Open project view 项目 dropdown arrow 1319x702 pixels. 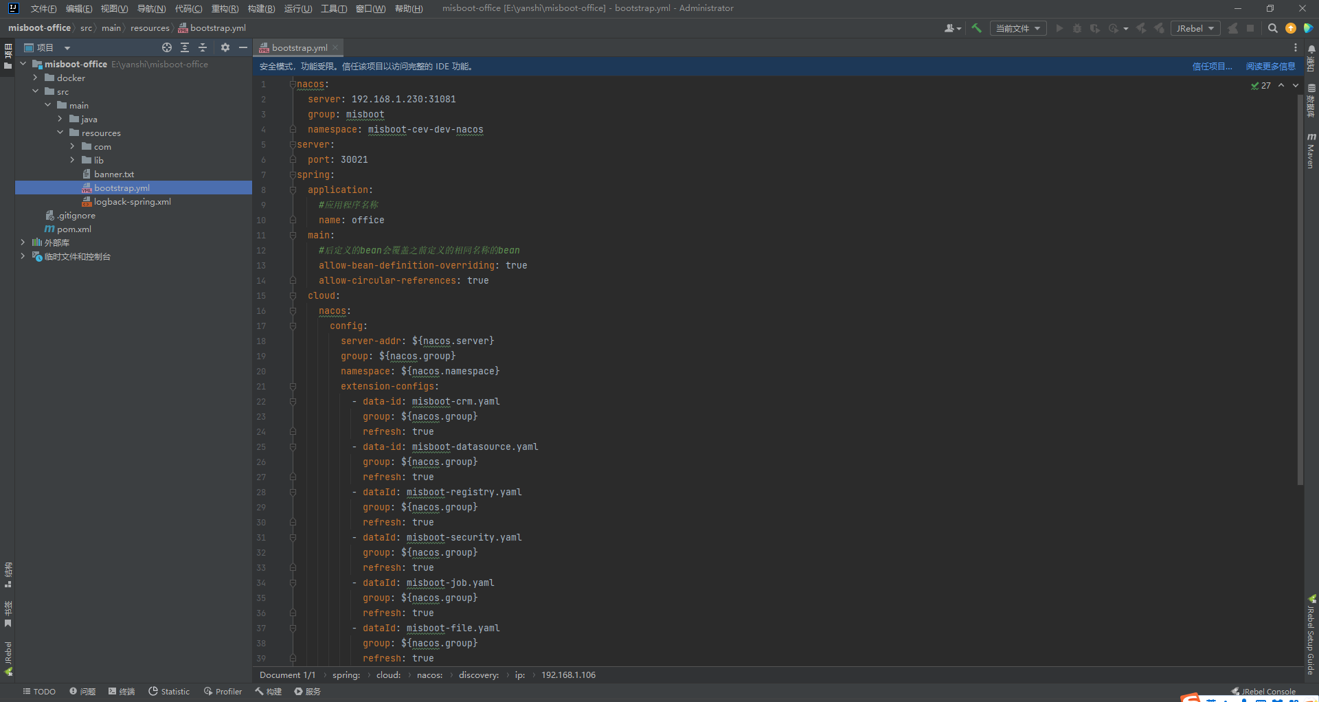67,48
